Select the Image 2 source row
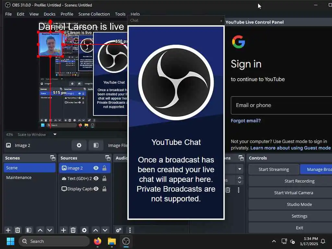332x249 pixels. pyautogui.click(x=85, y=168)
